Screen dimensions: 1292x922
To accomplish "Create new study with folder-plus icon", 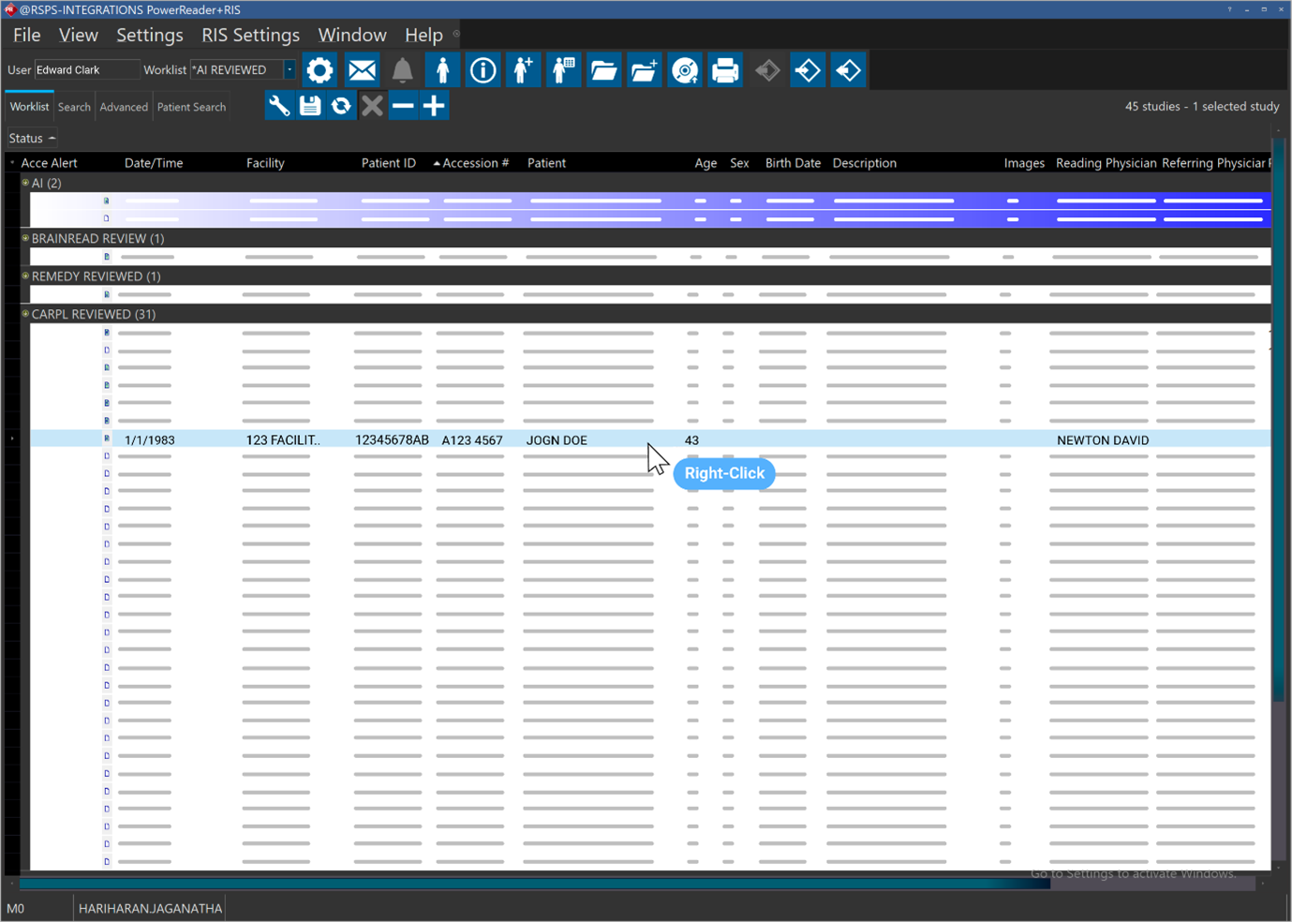I will [x=644, y=69].
